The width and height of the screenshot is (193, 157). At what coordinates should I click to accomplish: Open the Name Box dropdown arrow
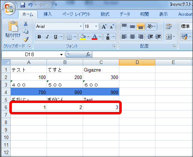[61, 55]
